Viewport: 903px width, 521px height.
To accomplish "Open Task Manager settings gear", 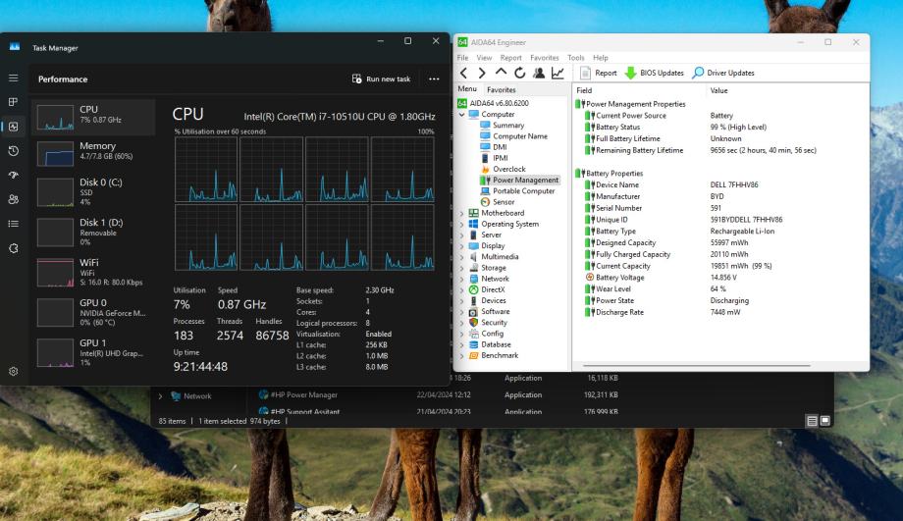I will [x=13, y=371].
